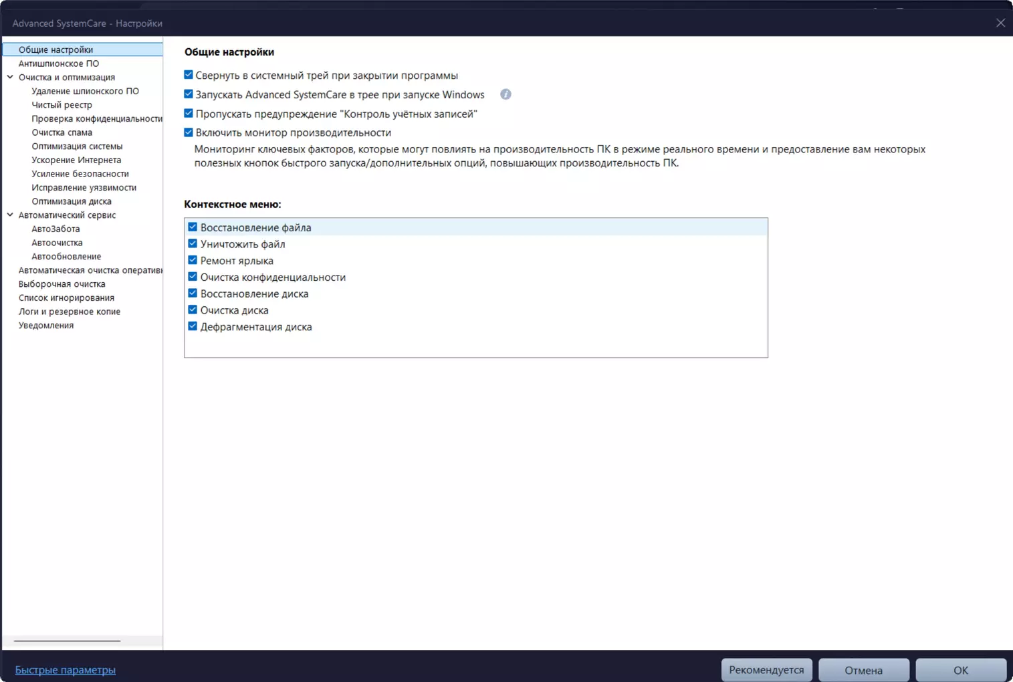Screen dimensions: 1013x682
Task: Click the Рекомендуется button
Action: pos(767,670)
